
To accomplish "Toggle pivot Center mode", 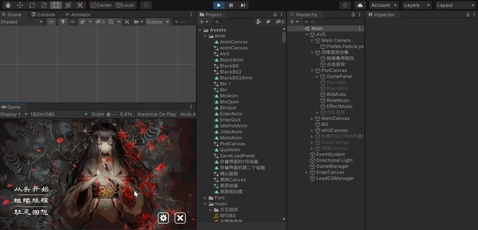I will [101, 5].
